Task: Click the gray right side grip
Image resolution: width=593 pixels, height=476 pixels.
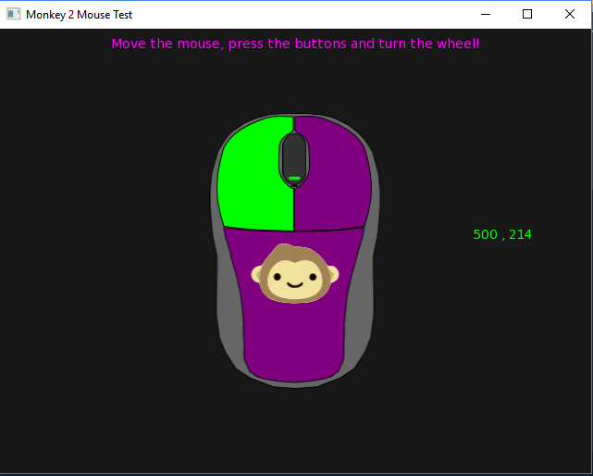Action: [x=363, y=306]
